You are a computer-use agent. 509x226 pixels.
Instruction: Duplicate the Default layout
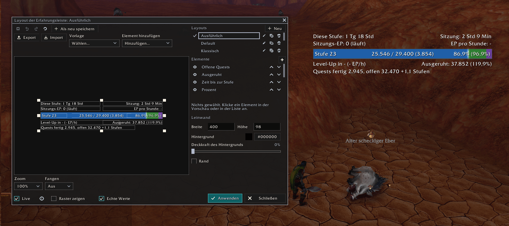(x=271, y=43)
